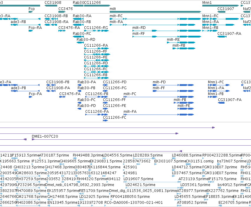The width and height of the screenshot is (251, 207).
Task: Select the CG3476 gene label
Action: coord(65,9)
